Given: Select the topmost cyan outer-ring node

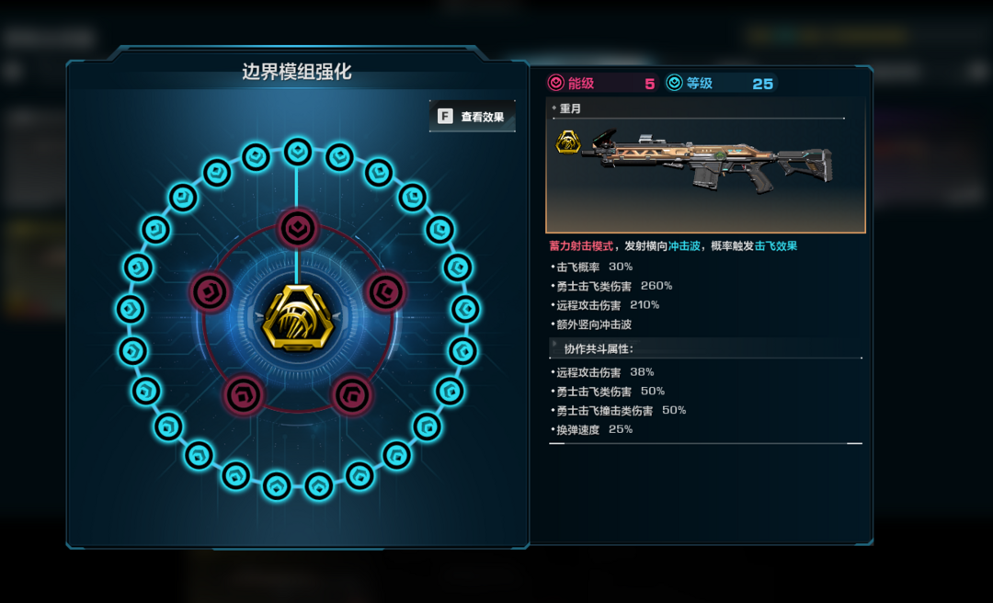Looking at the screenshot, I should pyautogui.click(x=298, y=152).
